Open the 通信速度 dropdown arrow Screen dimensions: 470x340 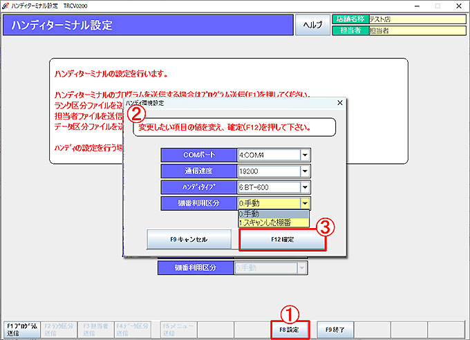tap(305, 171)
